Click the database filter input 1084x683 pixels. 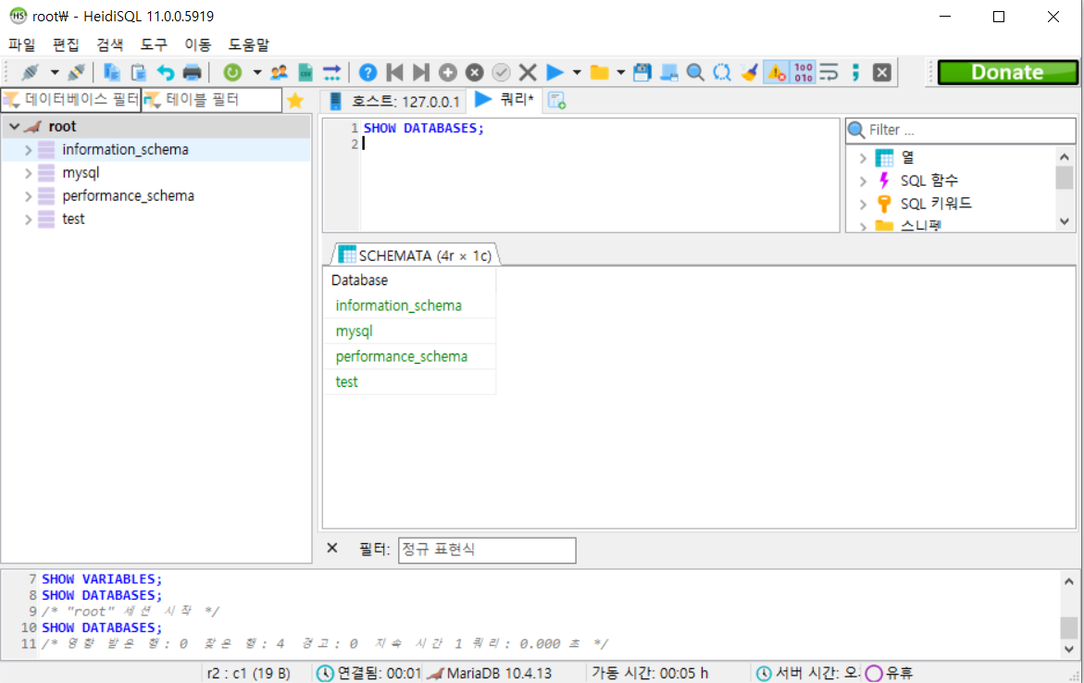pyautogui.click(x=71, y=100)
